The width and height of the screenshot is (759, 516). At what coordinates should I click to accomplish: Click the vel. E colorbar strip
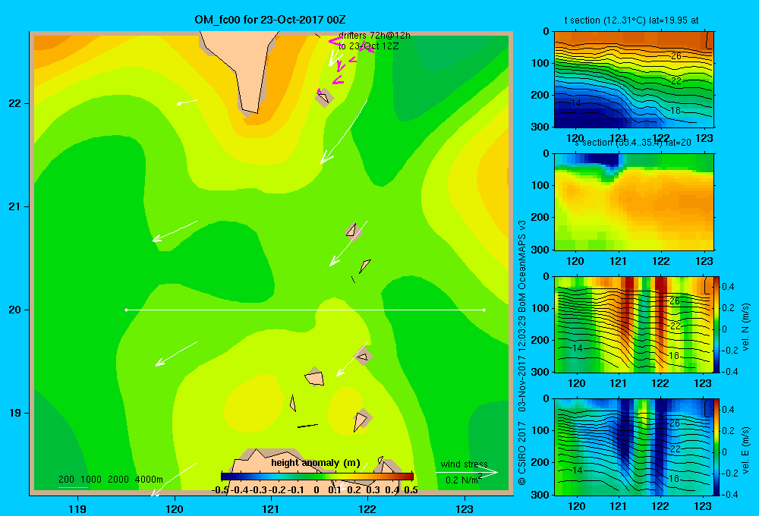tap(717, 447)
